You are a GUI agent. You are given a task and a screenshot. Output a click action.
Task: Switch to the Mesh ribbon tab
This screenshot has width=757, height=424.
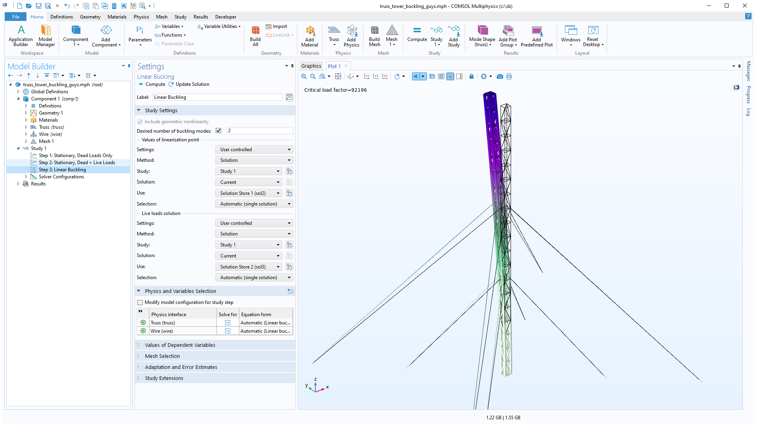pyautogui.click(x=162, y=17)
